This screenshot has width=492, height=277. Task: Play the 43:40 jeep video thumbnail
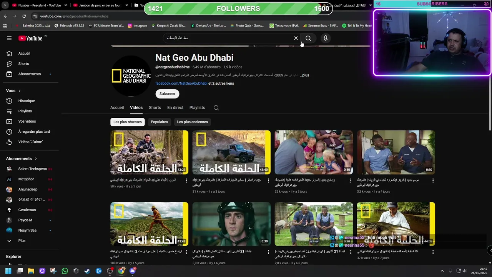pyautogui.click(x=231, y=152)
